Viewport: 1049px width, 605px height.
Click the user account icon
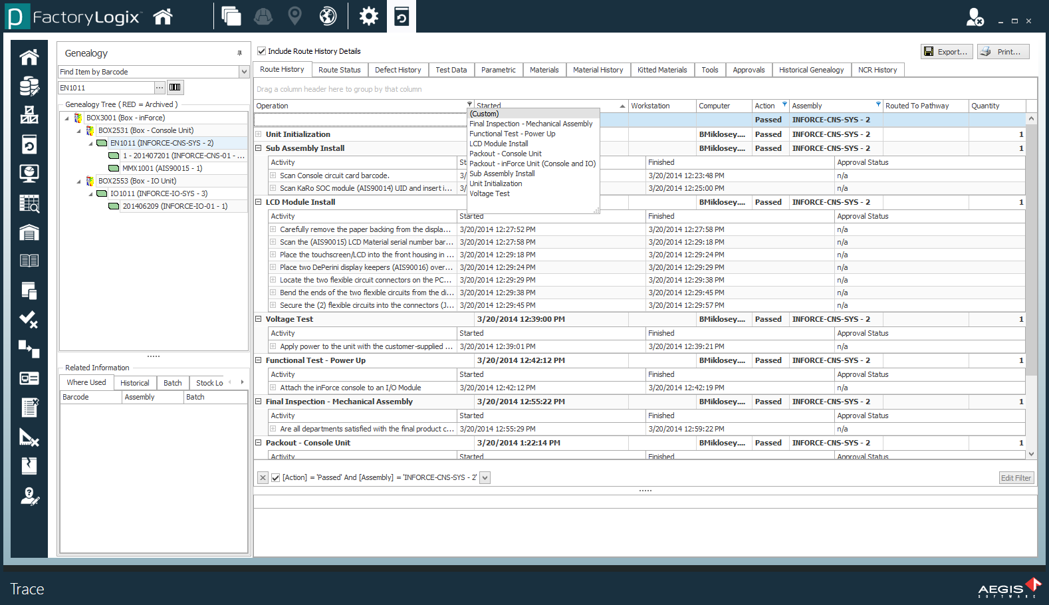click(975, 17)
